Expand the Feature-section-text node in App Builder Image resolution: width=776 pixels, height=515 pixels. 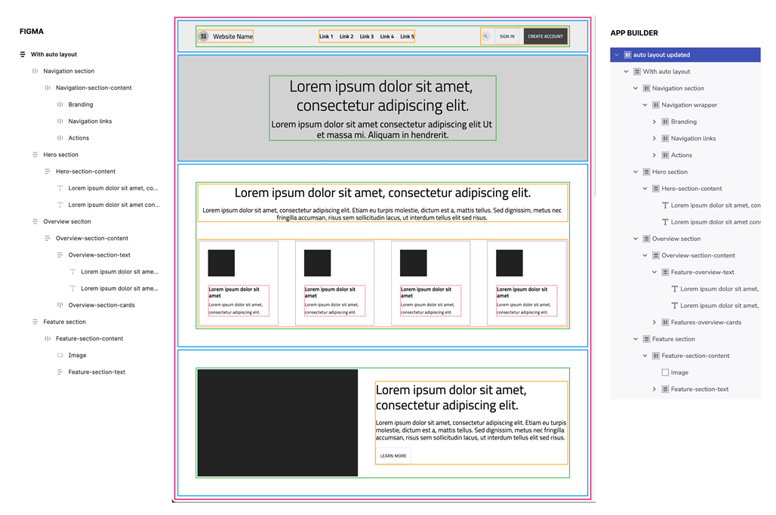point(654,390)
